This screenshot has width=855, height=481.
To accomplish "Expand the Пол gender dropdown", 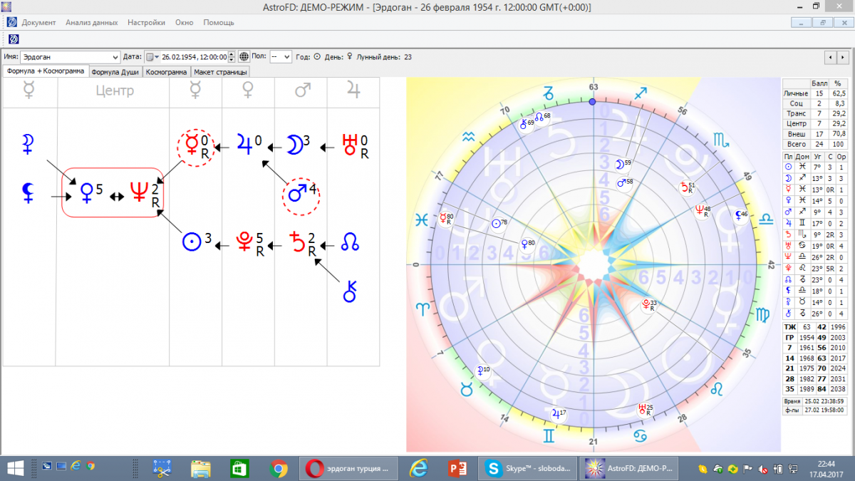I will tap(286, 57).
